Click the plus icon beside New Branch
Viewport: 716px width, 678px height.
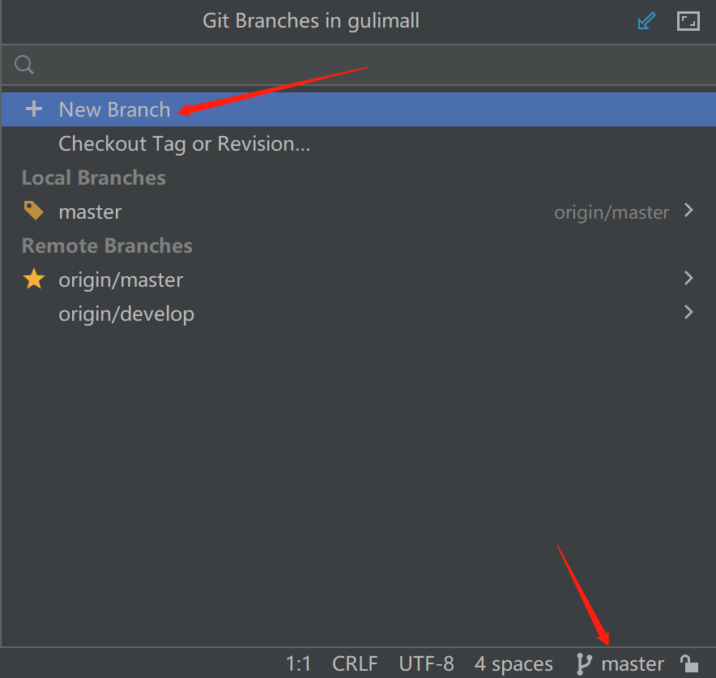[34, 109]
